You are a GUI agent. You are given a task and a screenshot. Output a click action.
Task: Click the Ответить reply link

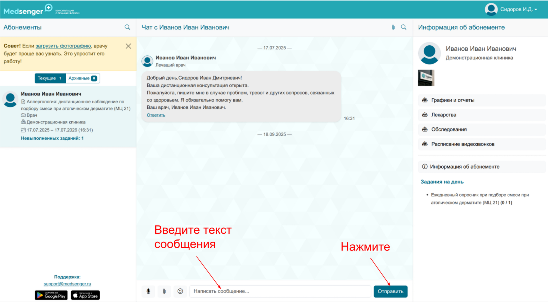click(156, 115)
